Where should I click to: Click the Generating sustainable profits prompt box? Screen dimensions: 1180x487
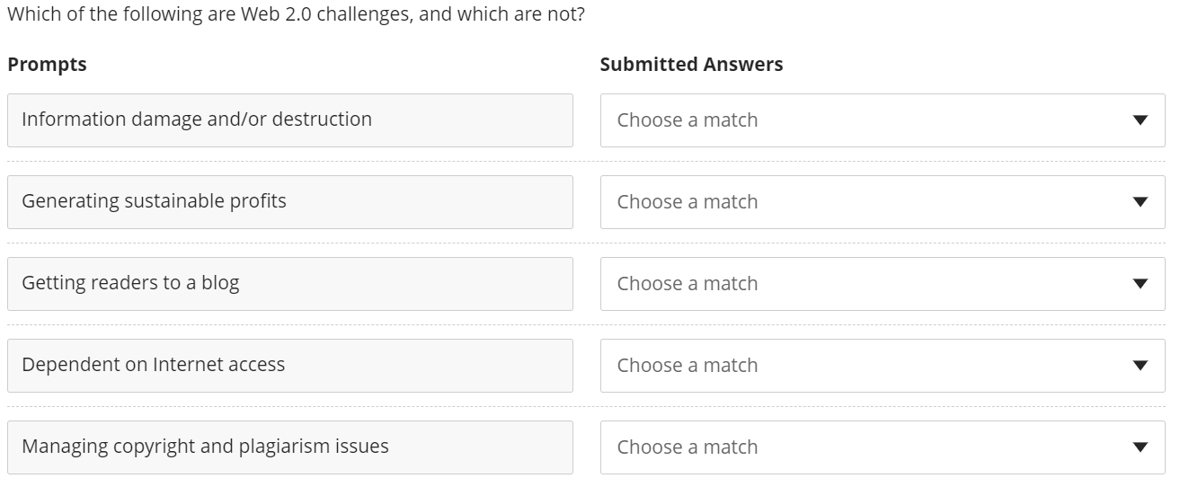pyautogui.click(x=289, y=202)
